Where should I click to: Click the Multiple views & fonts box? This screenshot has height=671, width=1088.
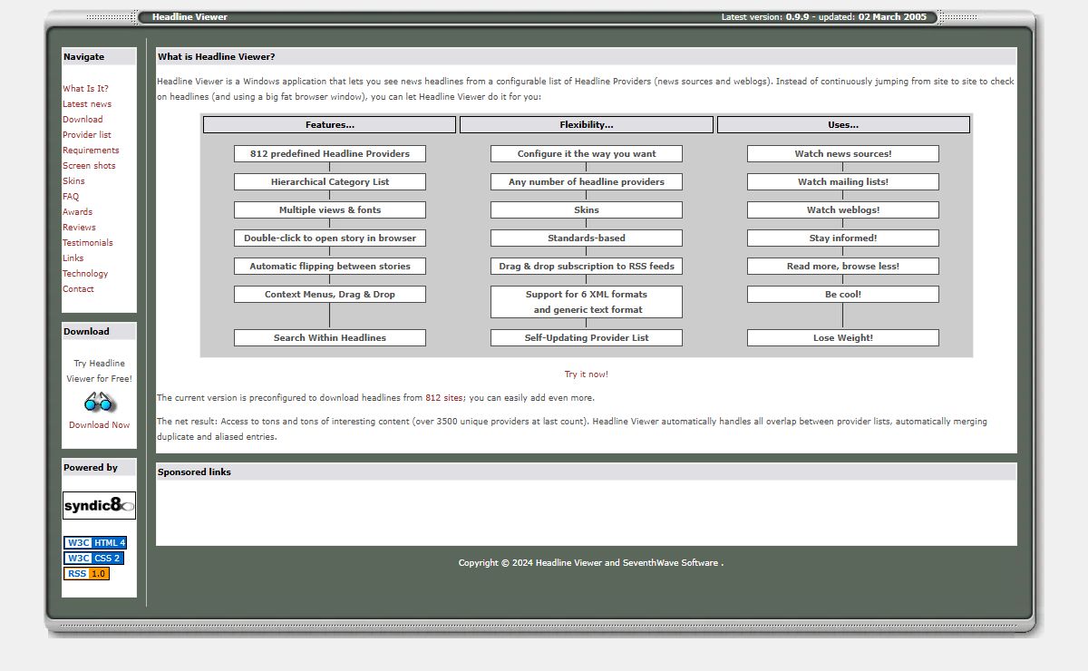pos(330,210)
